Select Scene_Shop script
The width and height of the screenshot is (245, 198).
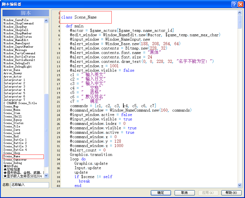(12, 153)
